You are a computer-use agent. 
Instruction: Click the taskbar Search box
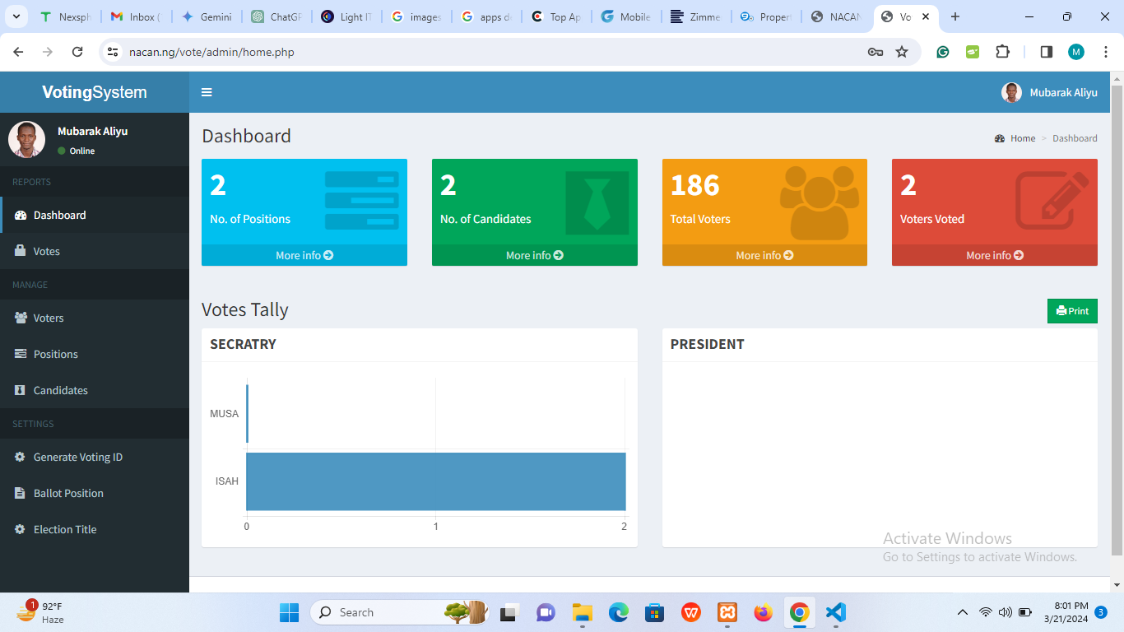(x=401, y=612)
